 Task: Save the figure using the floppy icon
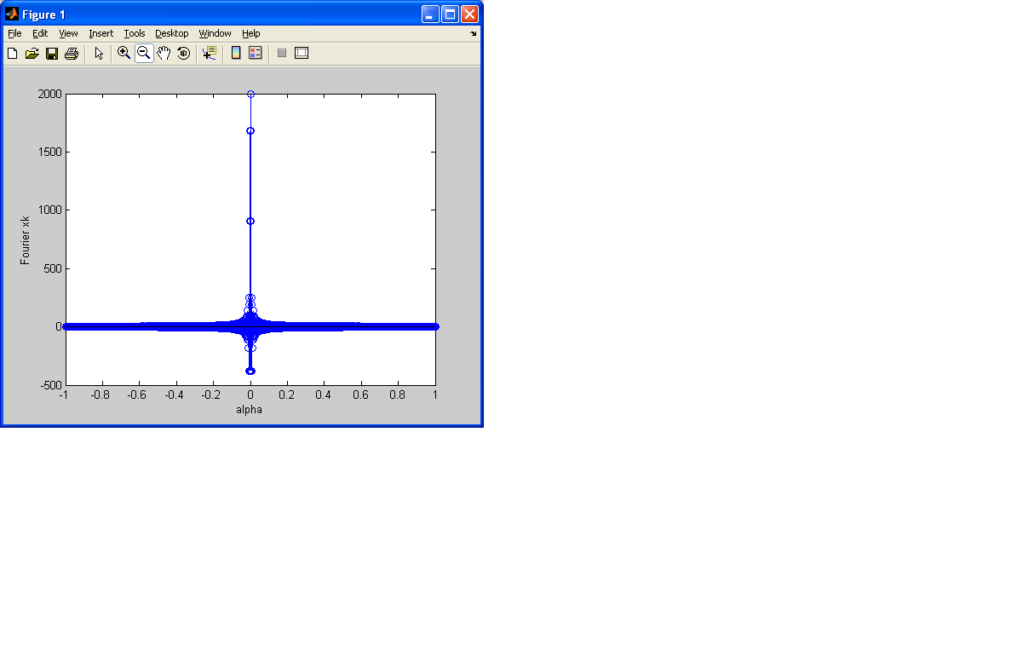pos(52,54)
